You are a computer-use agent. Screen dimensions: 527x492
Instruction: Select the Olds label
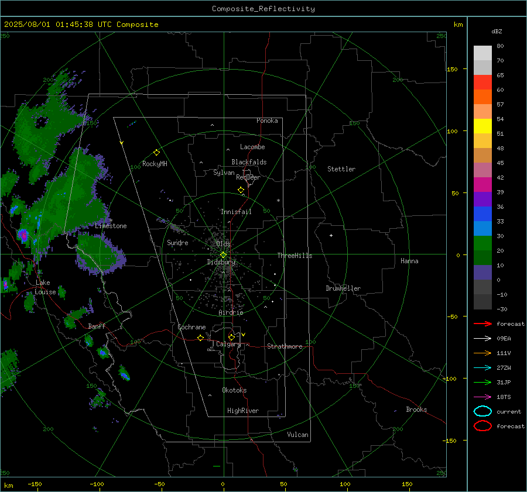click(x=223, y=244)
